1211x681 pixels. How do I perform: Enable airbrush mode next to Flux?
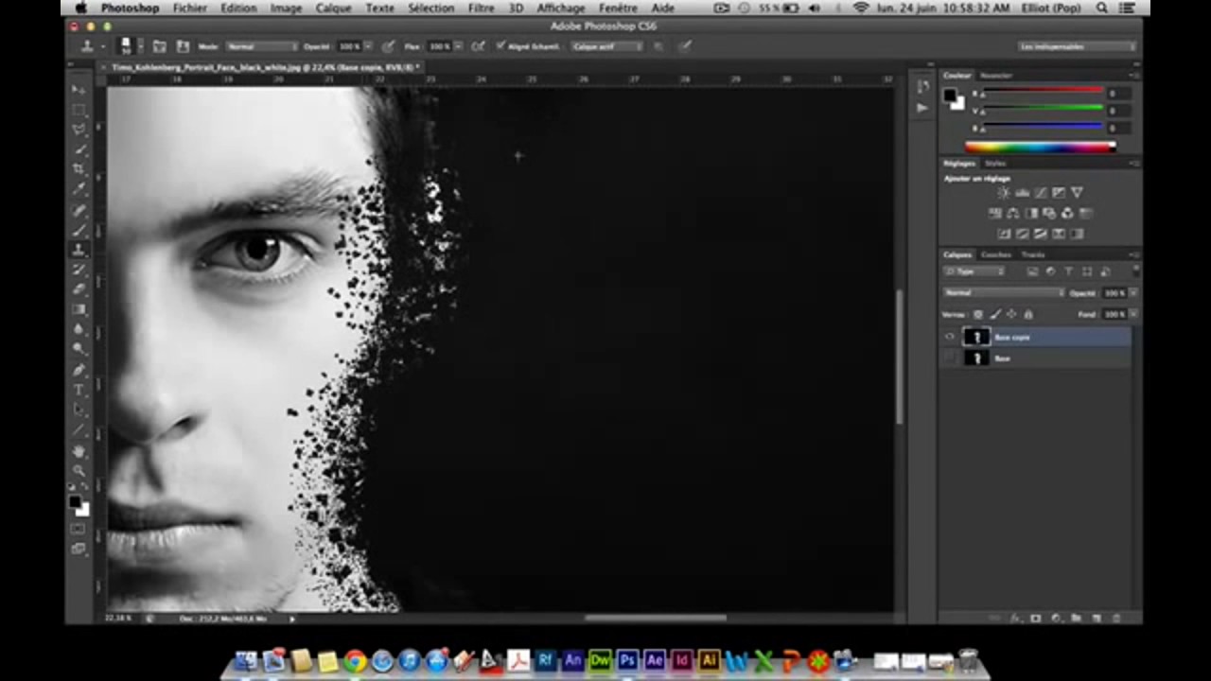pyautogui.click(x=479, y=46)
